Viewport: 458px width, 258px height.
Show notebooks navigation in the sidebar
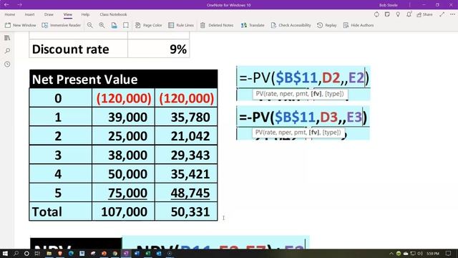pyautogui.click(x=7, y=38)
